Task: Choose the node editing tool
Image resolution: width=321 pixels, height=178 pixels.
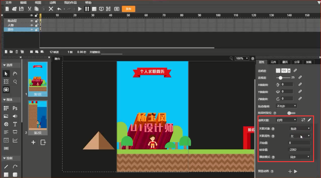Action: click(15, 74)
